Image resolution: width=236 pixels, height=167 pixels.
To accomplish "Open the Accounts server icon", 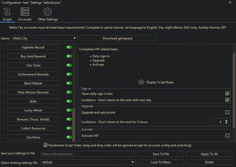I will pyautogui.click(x=25, y=12).
